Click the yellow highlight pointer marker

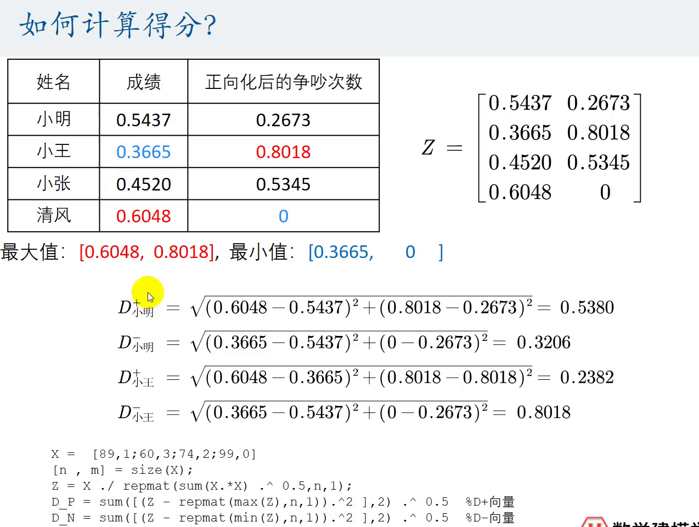147,293
